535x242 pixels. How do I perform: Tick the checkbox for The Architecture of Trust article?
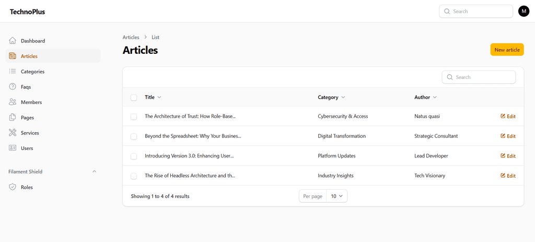pyautogui.click(x=134, y=117)
